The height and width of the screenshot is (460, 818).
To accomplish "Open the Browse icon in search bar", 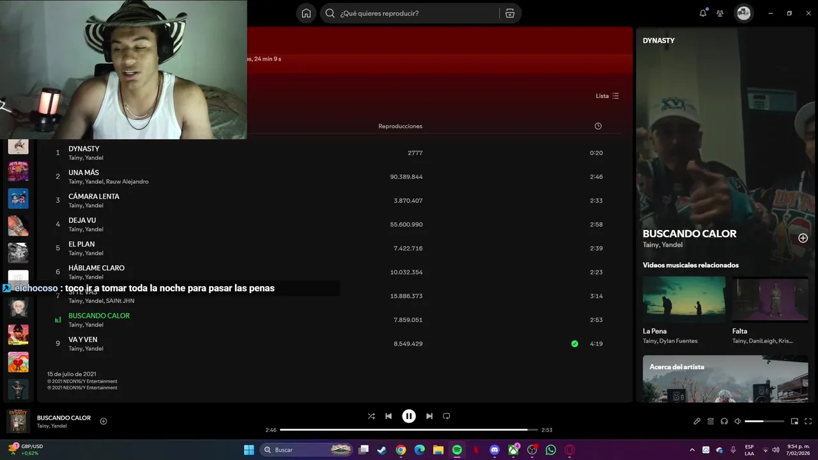I will click(510, 13).
